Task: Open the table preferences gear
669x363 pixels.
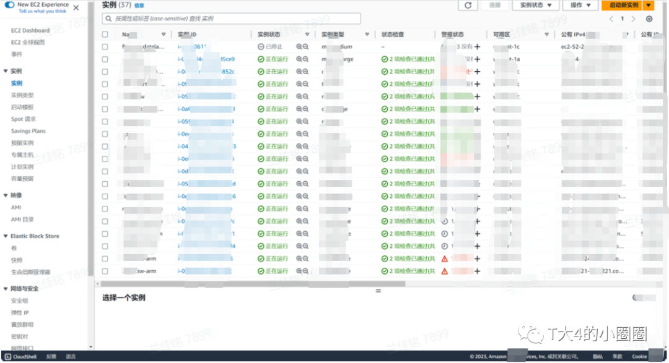Action: [x=649, y=19]
